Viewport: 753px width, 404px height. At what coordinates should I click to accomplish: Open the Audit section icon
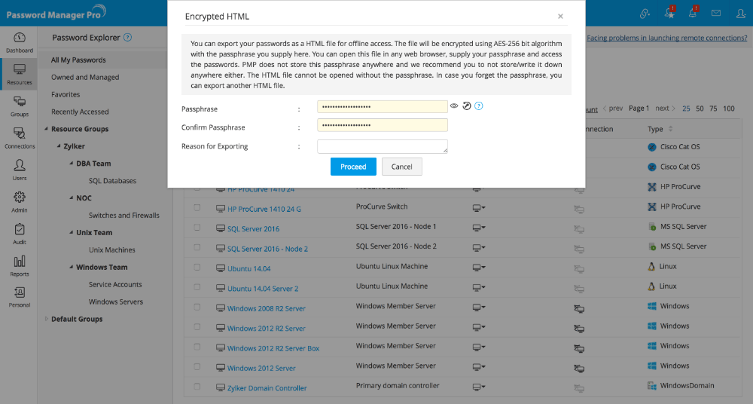pos(20,233)
